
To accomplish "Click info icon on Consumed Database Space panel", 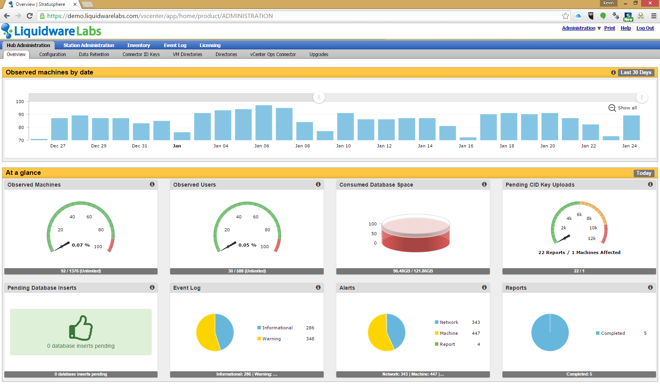I will 484,184.
